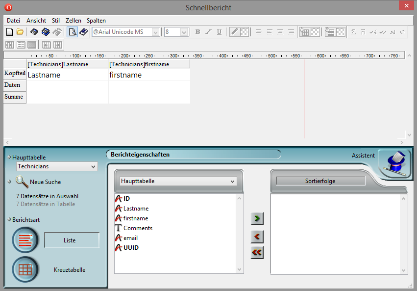Click the new report icon
This screenshot has height=291, width=417.
coord(9,32)
